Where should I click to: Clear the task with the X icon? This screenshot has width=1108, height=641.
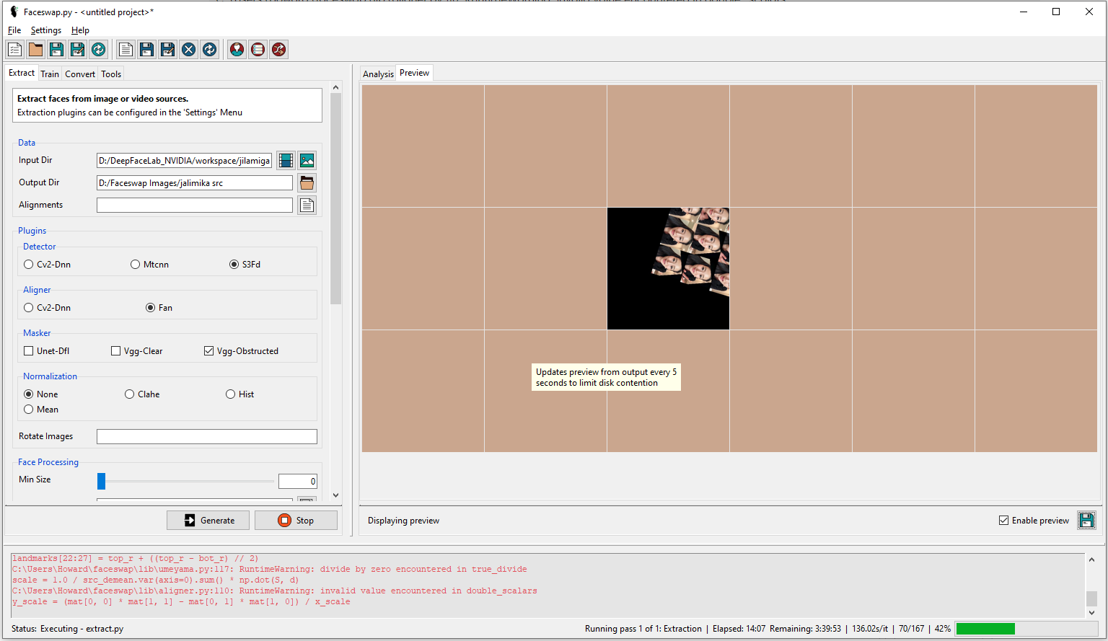(188, 49)
